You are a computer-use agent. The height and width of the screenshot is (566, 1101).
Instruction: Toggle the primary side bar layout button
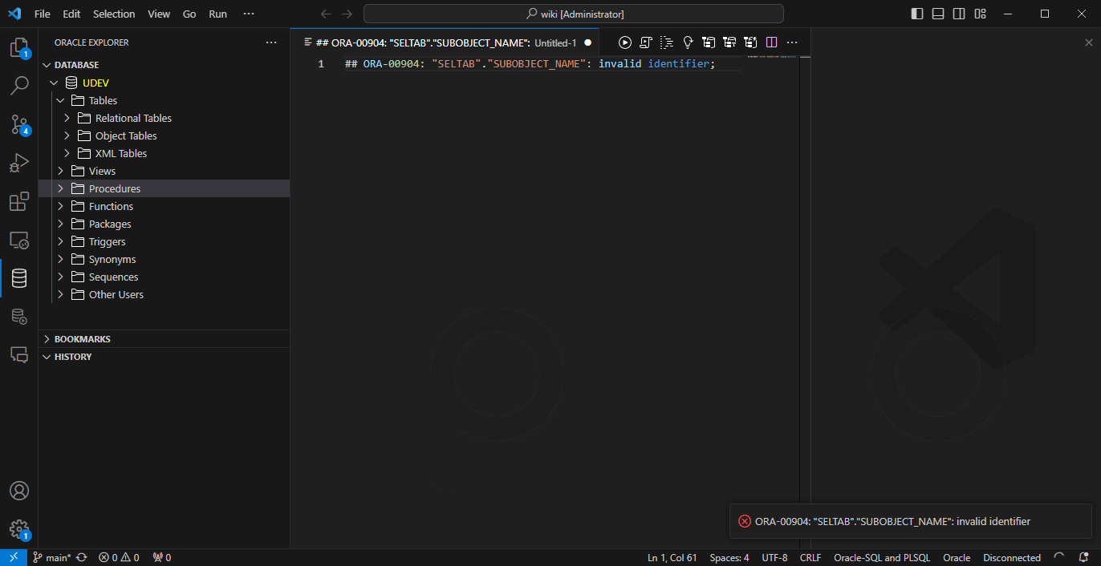917,14
